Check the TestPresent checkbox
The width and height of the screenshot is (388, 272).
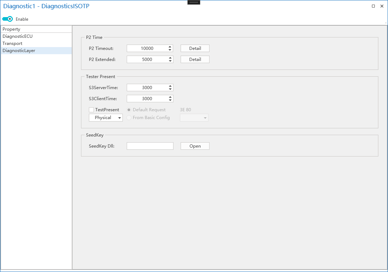click(x=91, y=110)
